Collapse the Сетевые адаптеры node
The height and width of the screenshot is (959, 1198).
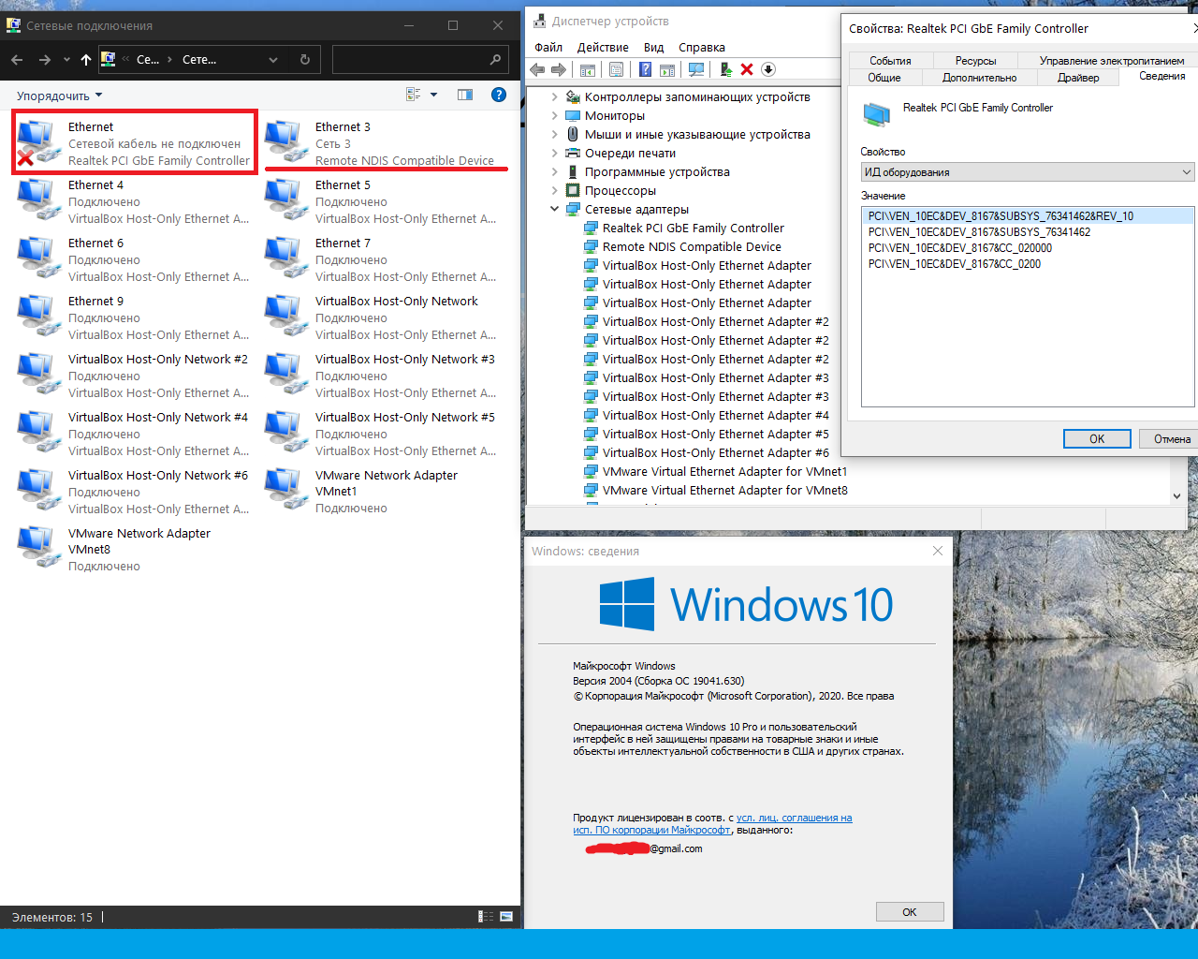(554, 209)
